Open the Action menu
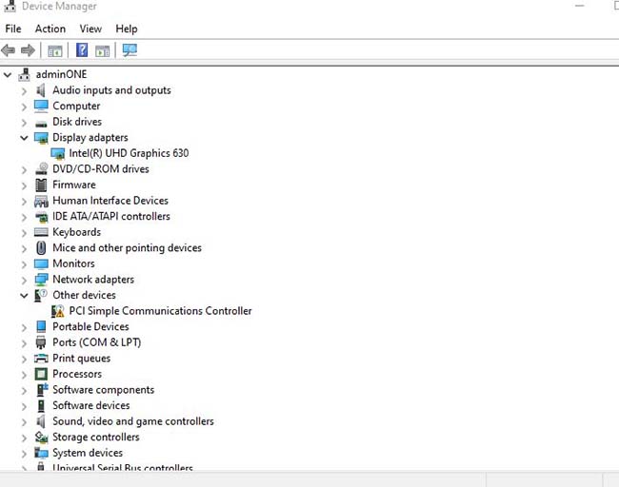Image resolution: width=619 pixels, height=487 pixels. pos(50,29)
